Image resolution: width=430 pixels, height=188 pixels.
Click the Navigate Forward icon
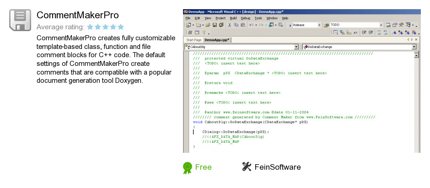[x=280, y=25]
